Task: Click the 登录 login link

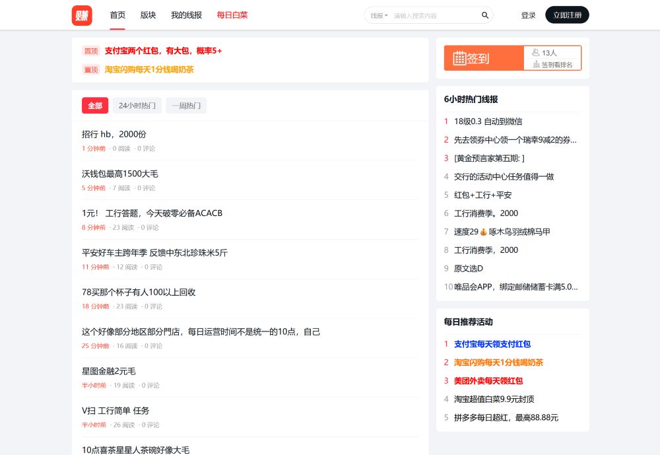Action: click(527, 15)
